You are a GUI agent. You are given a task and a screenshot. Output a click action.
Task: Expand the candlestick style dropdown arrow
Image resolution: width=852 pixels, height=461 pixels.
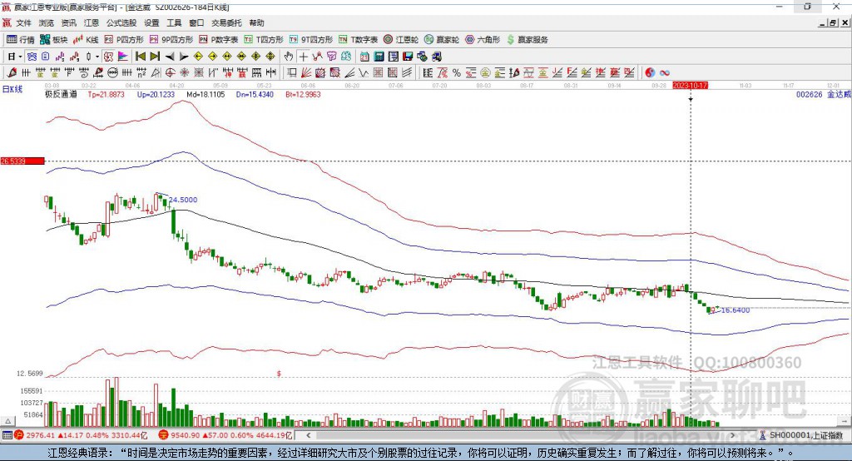[x=97, y=57]
